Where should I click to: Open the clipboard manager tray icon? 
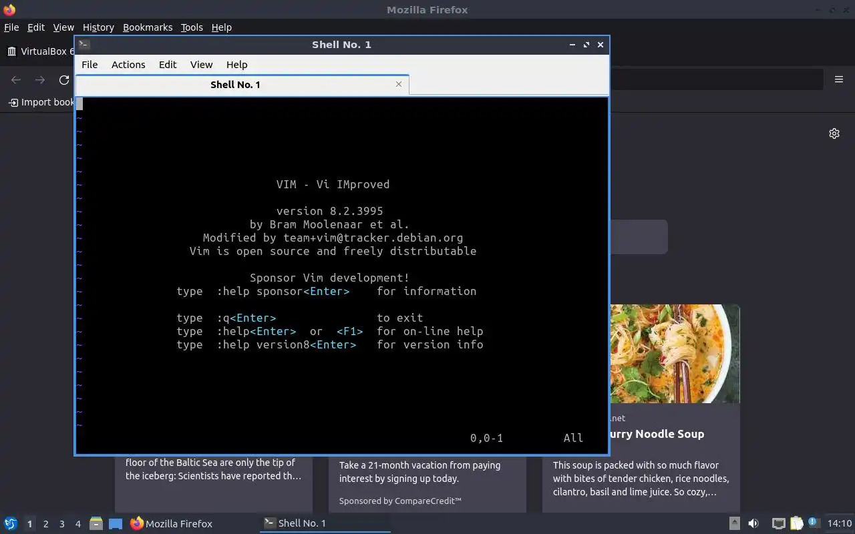pyautogui.click(x=796, y=523)
